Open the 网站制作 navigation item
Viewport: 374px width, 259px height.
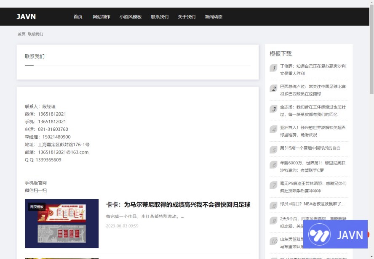[x=102, y=17]
